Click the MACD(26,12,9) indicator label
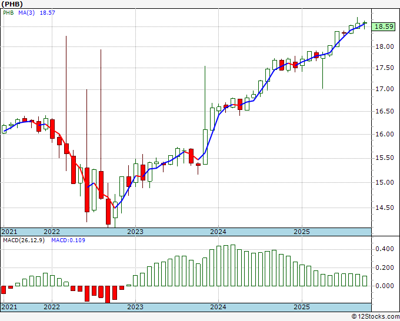Screen dimensions: 400x321 click(24, 240)
